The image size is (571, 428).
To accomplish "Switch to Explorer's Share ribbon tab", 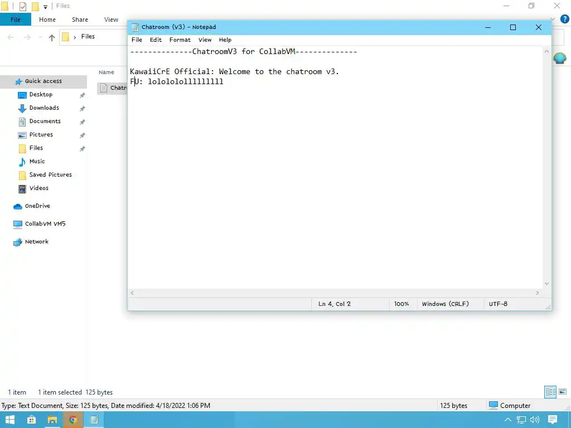I will [x=80, y=20].
